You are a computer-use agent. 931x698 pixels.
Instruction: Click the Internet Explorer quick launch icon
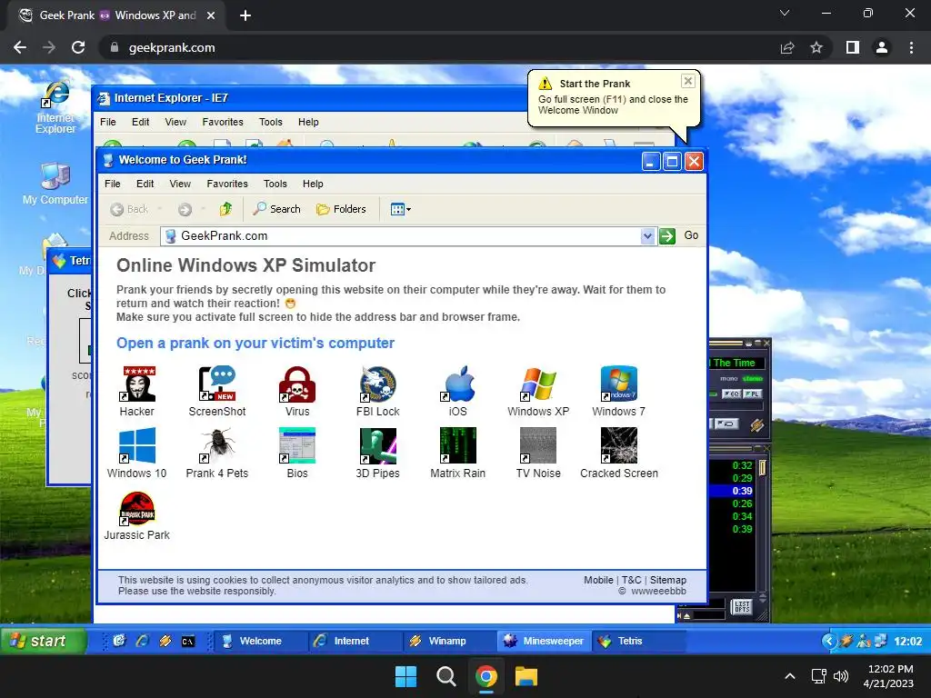click(x=143, y=641)
